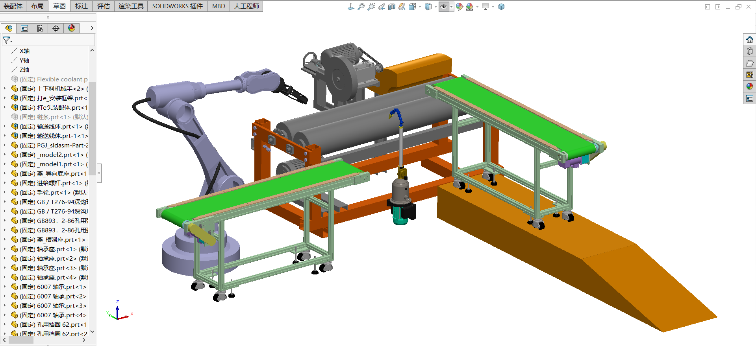Open Display Style icon
This screenshot has width=756, height=346.
[428, 7]
